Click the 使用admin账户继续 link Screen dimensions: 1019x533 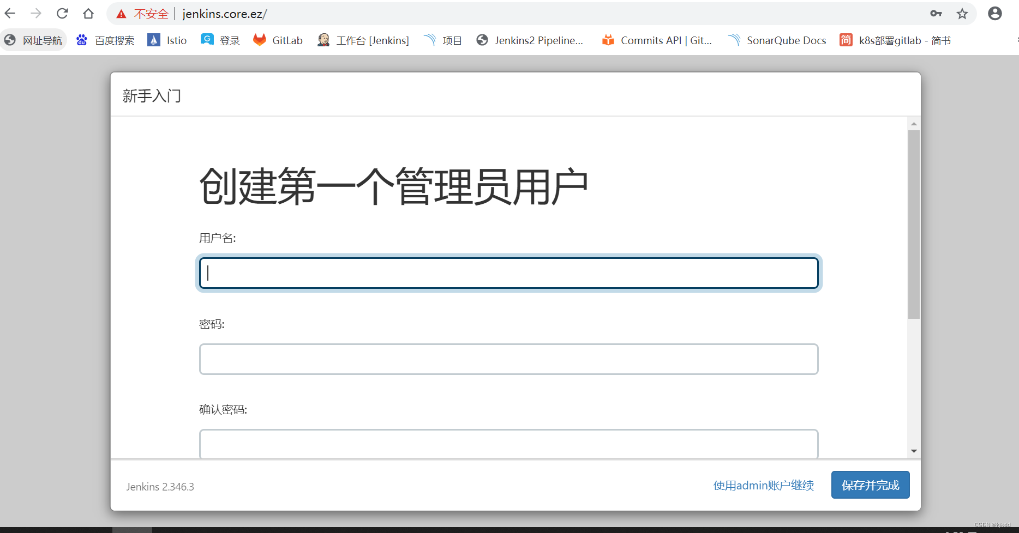pyautogui.click(x=764, y=485)
